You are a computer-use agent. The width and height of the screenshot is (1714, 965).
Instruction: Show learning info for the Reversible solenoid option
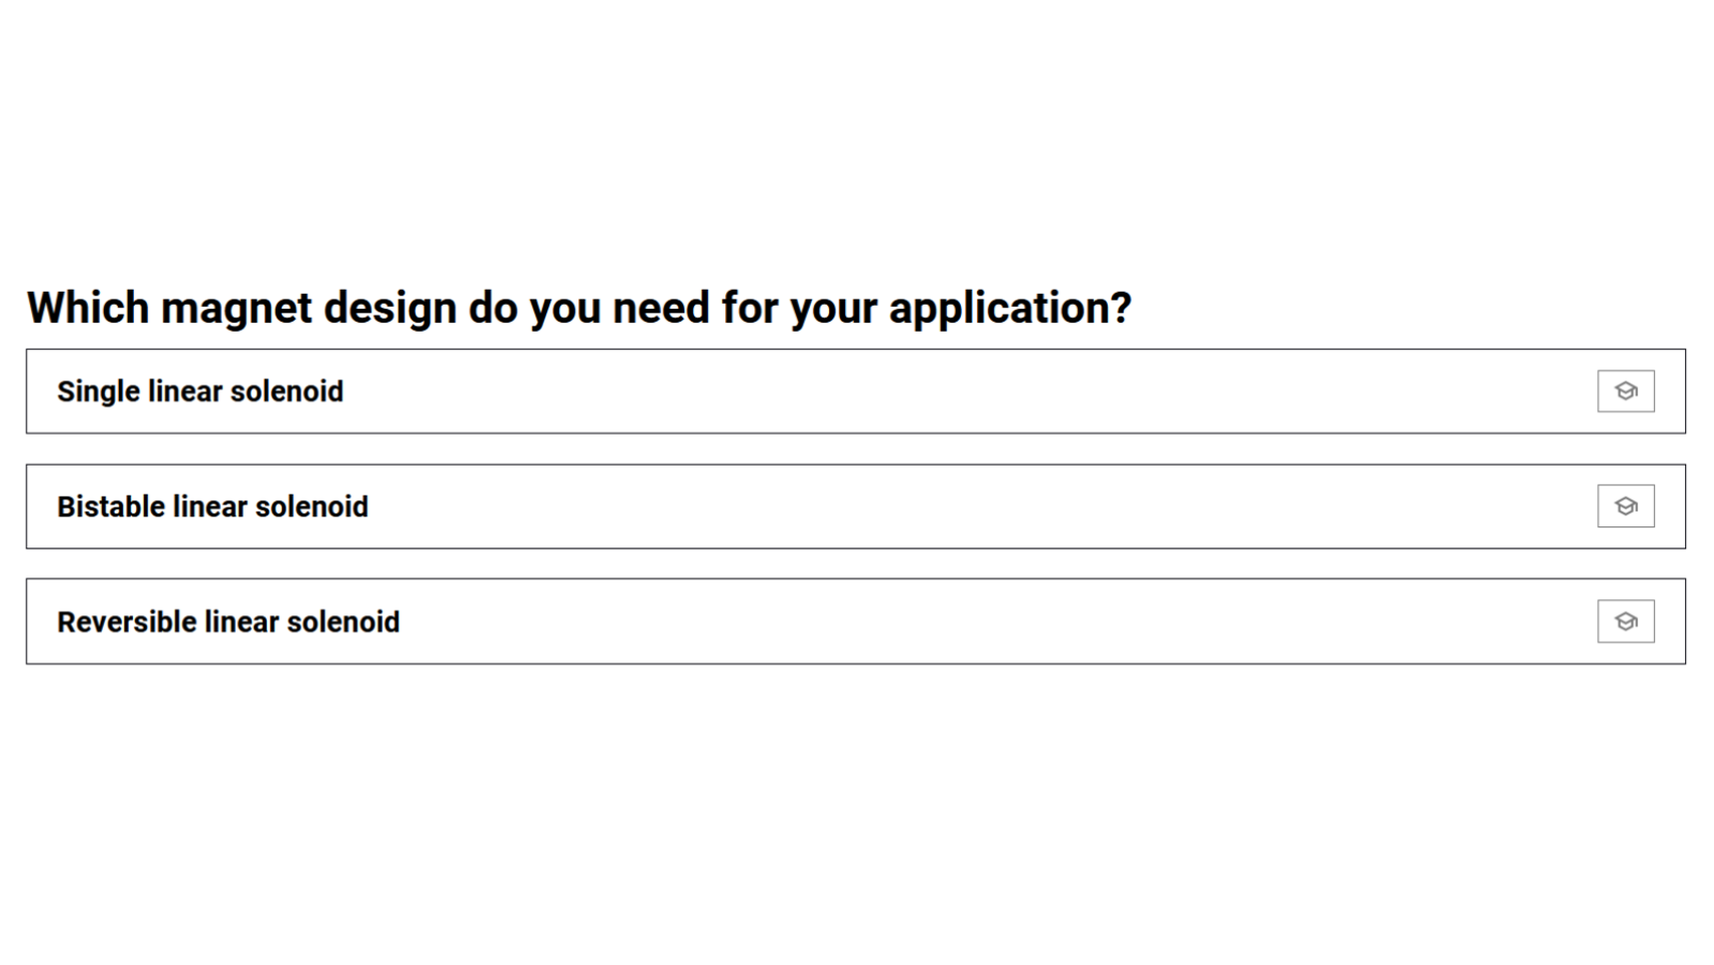1625,621
